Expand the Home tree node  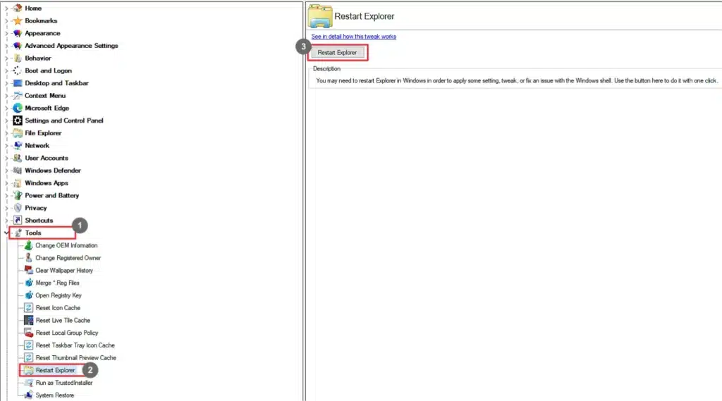(x=6, y=8)
